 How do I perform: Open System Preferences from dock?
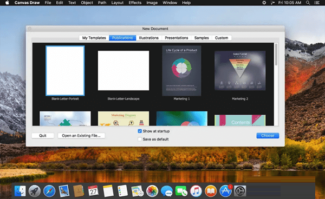240,191
